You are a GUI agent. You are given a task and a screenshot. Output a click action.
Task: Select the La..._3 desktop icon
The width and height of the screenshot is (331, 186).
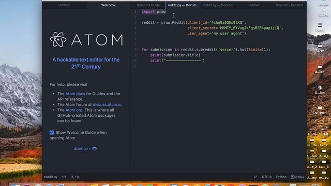pyautogui.click(x=324, y=164)
